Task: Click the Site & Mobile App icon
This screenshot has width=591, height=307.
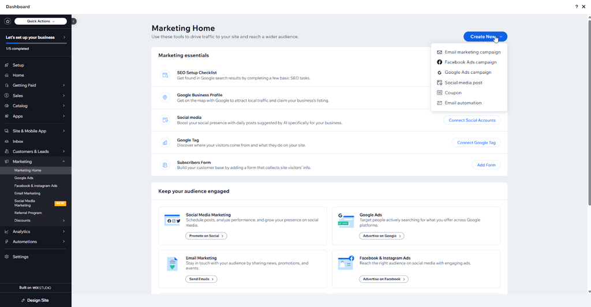Action: (6, 131)
